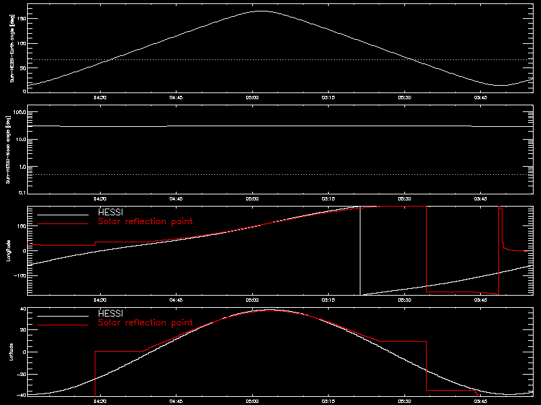This screenshot has height=405, width=541.
Task: Click the 'Longitude' y-axis label
Action: (x=9, y=250)
